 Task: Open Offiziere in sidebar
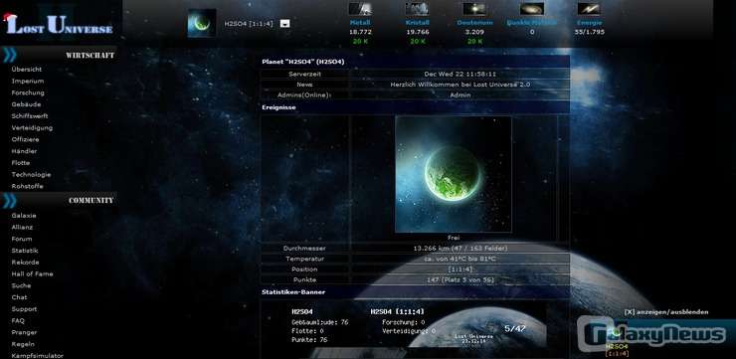[25, 139]
